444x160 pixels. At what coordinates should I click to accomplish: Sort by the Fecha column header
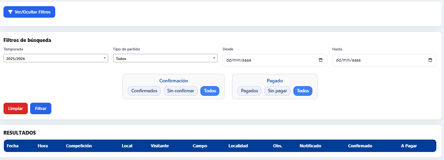point(13,146)
